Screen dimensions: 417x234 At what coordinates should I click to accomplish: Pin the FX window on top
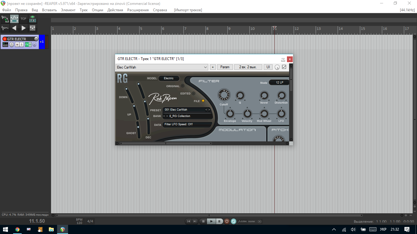coord(283,59)
